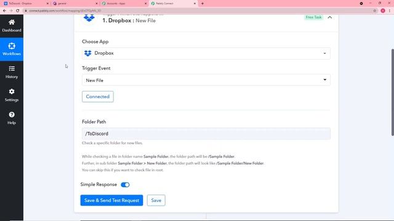This screenshot has width=394, height=221.
Task: Open the Trigger Event New File dropdown
Action: tap(206, 80)
